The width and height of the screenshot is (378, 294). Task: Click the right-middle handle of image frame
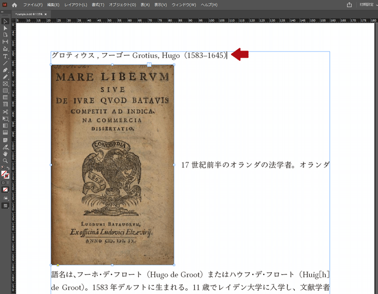(x=174, y=165)
